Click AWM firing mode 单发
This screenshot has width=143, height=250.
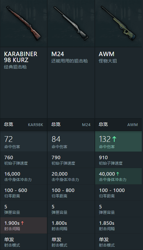[x=104, y=239]
